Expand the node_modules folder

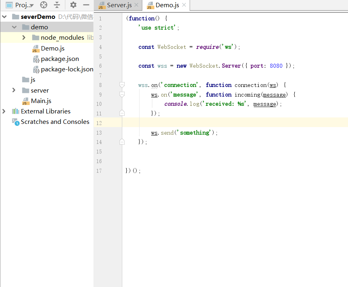24,38
